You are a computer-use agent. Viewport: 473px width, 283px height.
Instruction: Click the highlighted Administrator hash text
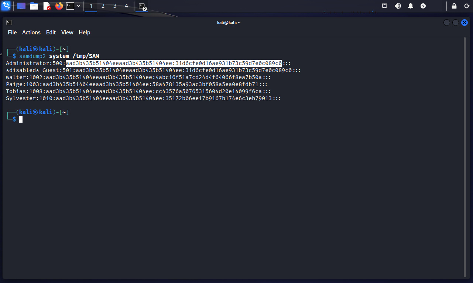pyautogui.click(x=174, y=63)
